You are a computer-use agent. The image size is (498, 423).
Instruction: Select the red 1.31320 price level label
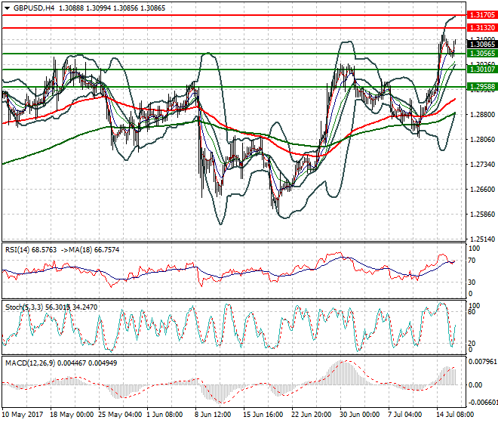pyautogui.click(x=482, y=28)
